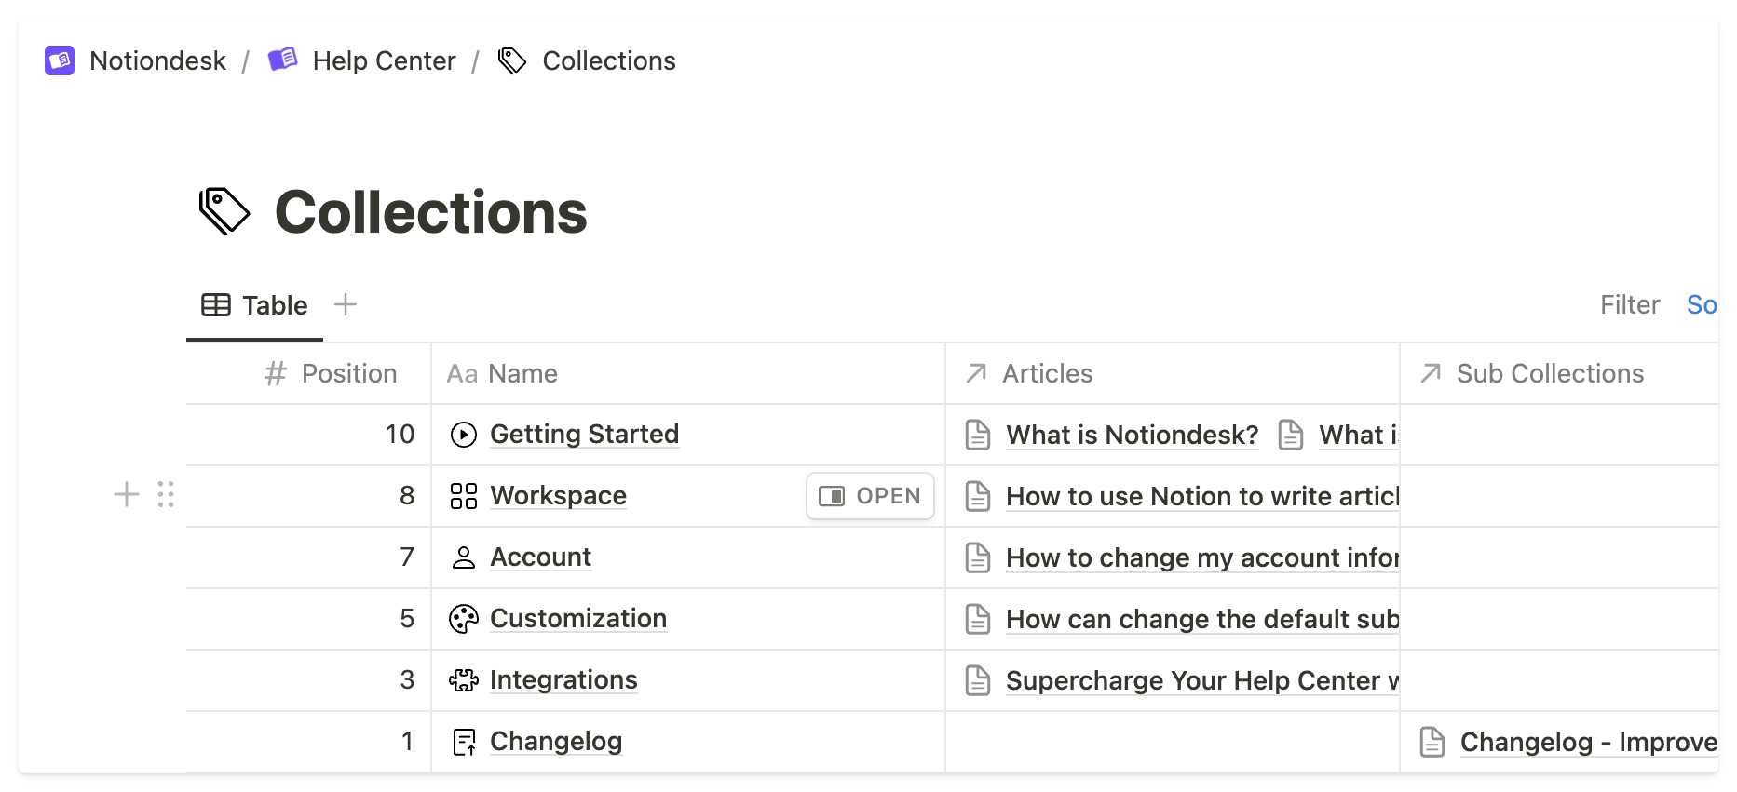Open the Notiondesk breadcrumb icon
The width and height of the screenshot is (1737, 792).
60,61
